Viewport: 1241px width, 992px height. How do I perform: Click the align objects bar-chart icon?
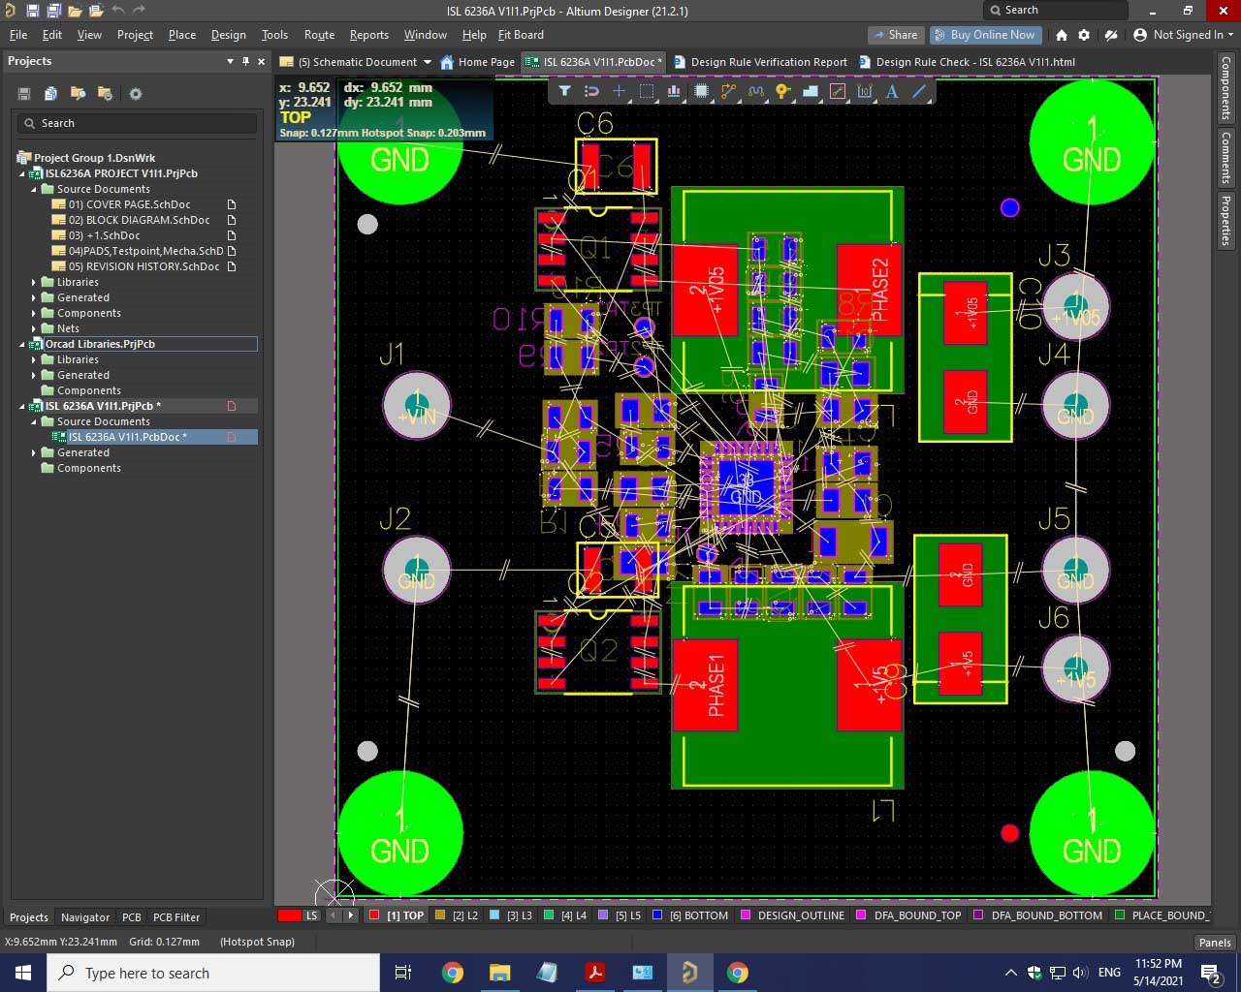click(674, 91)
